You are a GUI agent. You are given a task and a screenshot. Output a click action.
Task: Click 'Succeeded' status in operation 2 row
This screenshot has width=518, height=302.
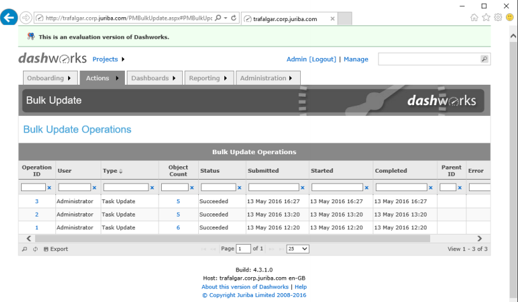click(x=213, y=215)
